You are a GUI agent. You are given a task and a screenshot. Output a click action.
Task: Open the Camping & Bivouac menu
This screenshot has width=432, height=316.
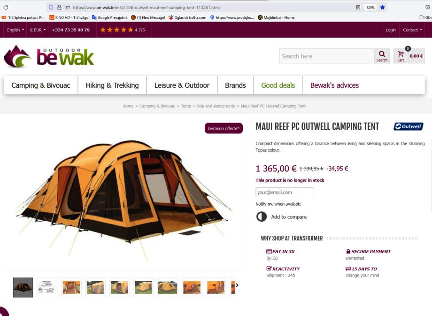tap(41, 85)
